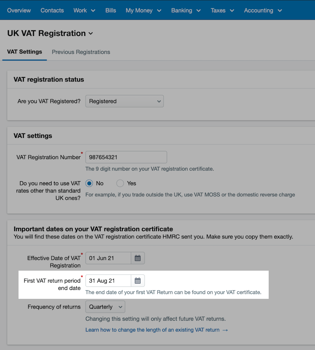Open the Frequency of returns dropdown
Viewport: 315px width, 350px height.
(x=105, y=307)
